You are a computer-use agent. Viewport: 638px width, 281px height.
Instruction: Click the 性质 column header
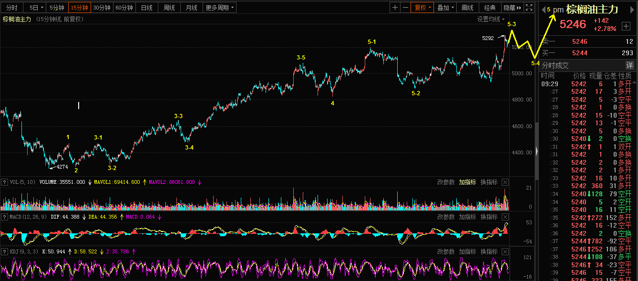pyautogui.click(x=625, y=76)
